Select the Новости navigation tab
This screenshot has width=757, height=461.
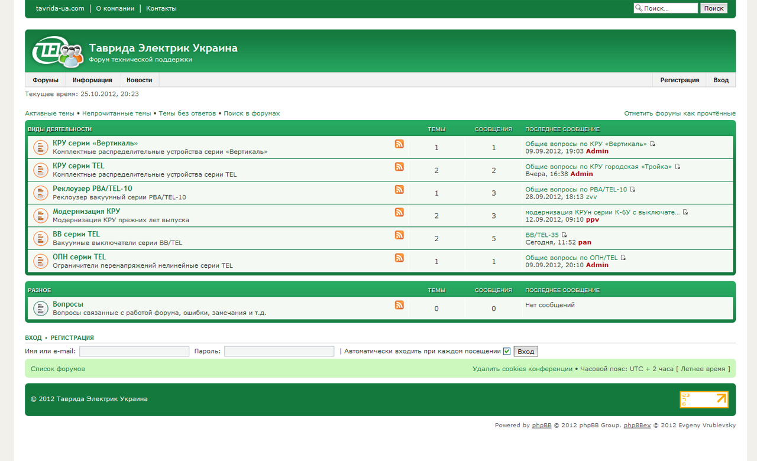pos(139,80)
